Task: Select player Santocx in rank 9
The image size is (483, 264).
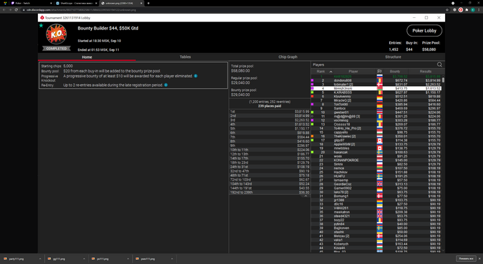Action: coord(376,108)
